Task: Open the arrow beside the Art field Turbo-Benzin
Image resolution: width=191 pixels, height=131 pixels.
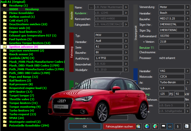Action: pos(187,82)
